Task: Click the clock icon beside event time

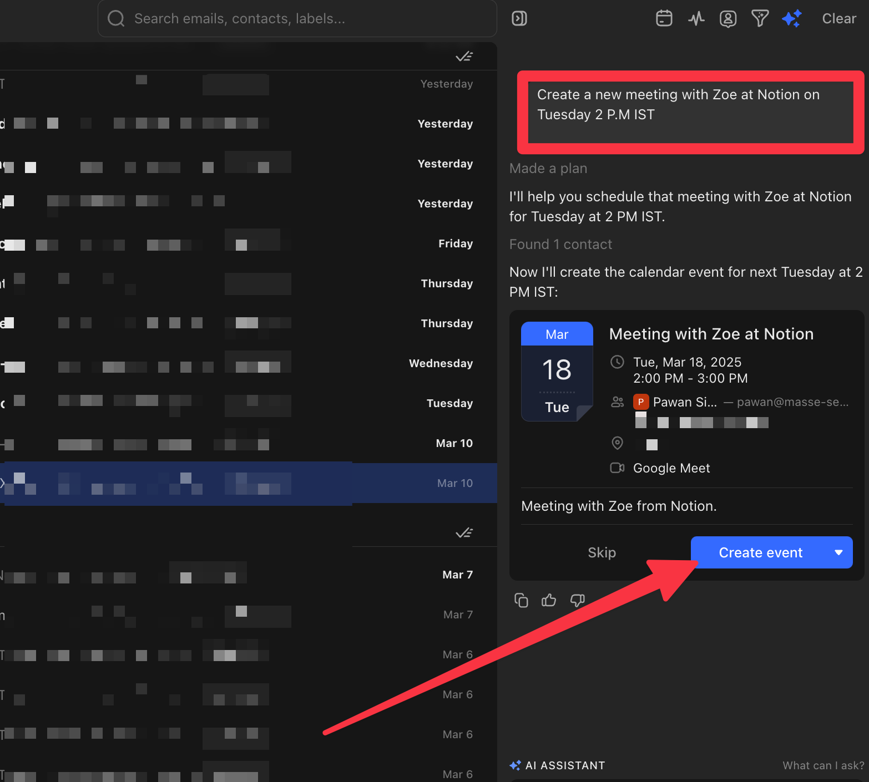Action: click(x=617, y=362)
